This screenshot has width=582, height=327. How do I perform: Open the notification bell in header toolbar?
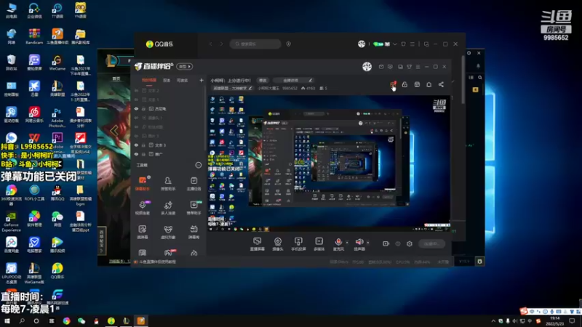(x=428, y=84)
